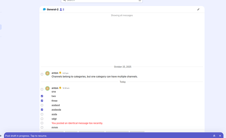Click anton's avatar on October 25 message
The height and width of the screenshot is (138, 226).
47,73
